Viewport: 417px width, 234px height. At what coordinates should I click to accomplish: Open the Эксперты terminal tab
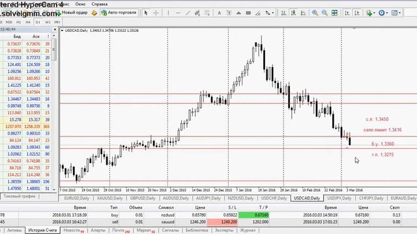pyautogui.click(x=223, y=230)
